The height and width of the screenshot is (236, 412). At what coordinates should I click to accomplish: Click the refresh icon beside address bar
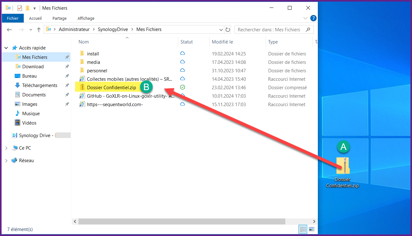coord(228,30)
